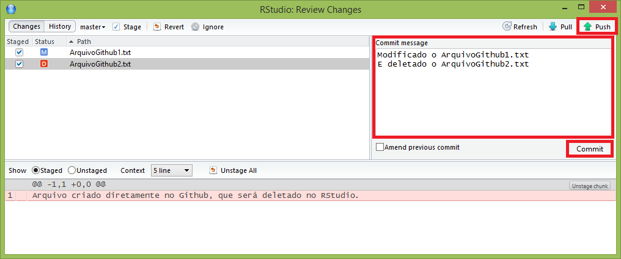The image size is (621, 259).
Task: Click Unstage All button
Action: 233,170
